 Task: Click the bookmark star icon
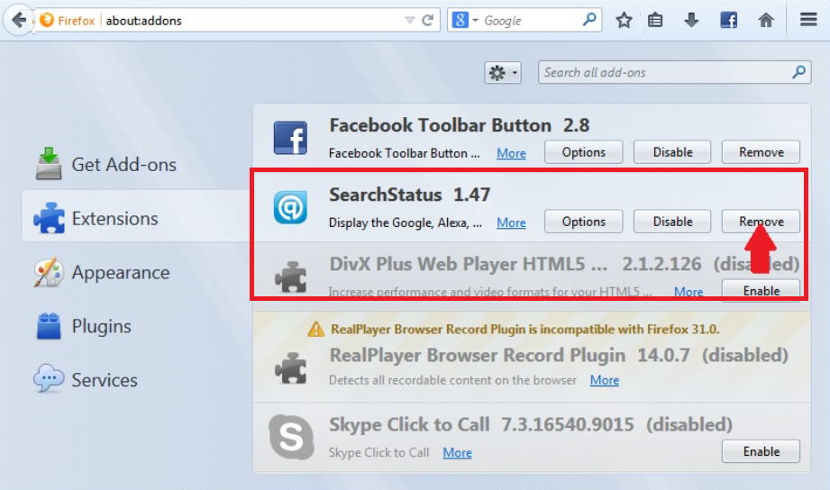tap(624, 20)
